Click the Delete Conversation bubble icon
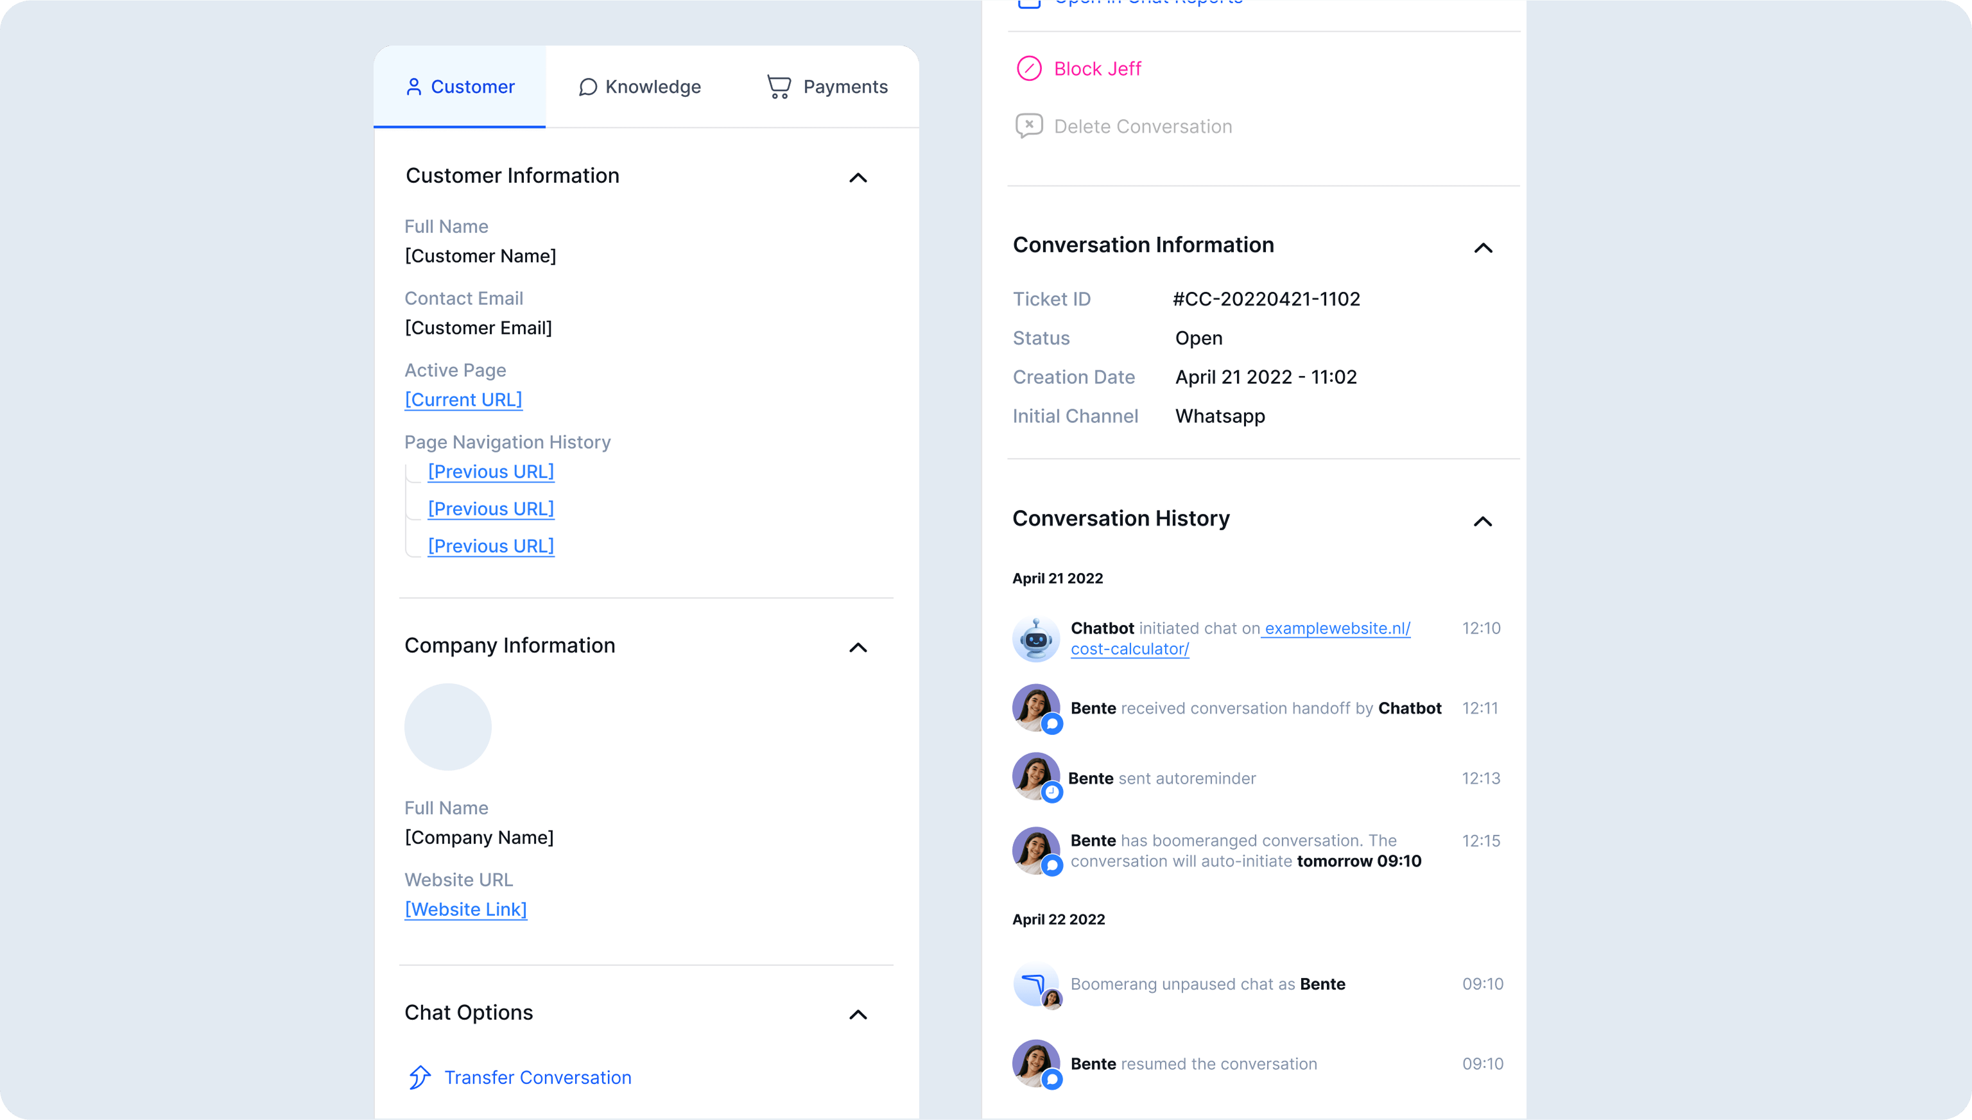 coord(1029,125)
